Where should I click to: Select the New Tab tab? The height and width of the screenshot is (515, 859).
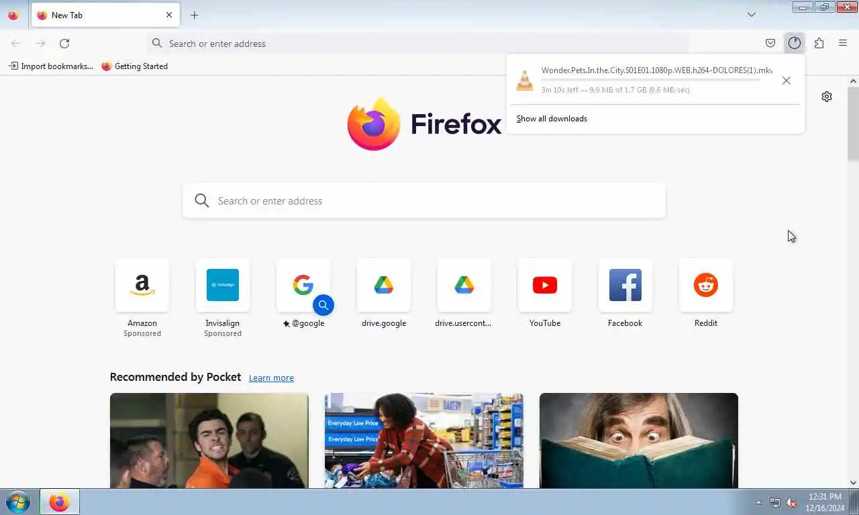point(105,15)
